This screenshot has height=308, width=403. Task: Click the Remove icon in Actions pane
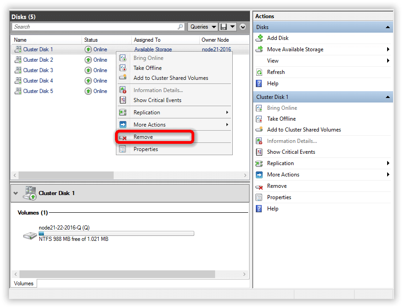pos(259,186)
